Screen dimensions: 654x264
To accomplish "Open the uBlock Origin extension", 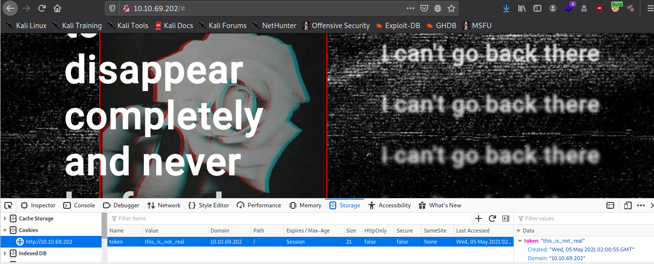I will [x=600, y=8].
